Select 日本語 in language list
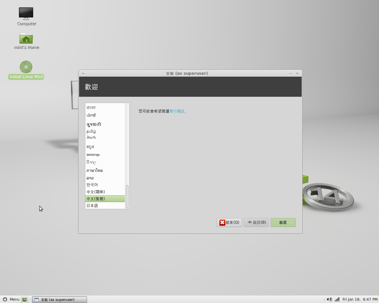This screenshot has height=303, width=379. 105,206
